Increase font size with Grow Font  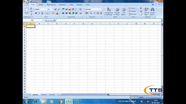click(x=56, y=9)
